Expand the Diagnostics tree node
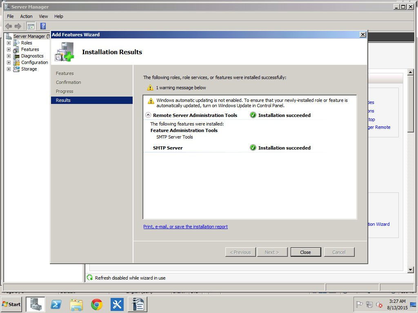The height and width of the screenshot is (313, 418). point(9,56)
